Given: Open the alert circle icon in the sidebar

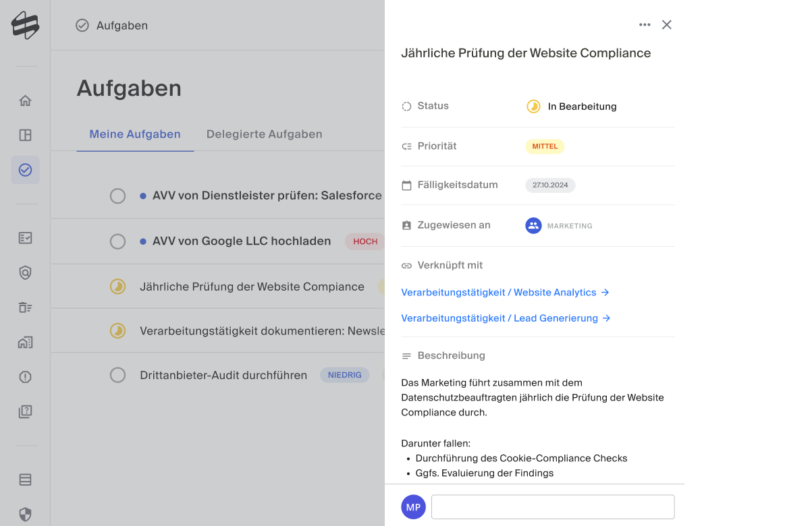Looking at the screenshot, I should (25, 377).
